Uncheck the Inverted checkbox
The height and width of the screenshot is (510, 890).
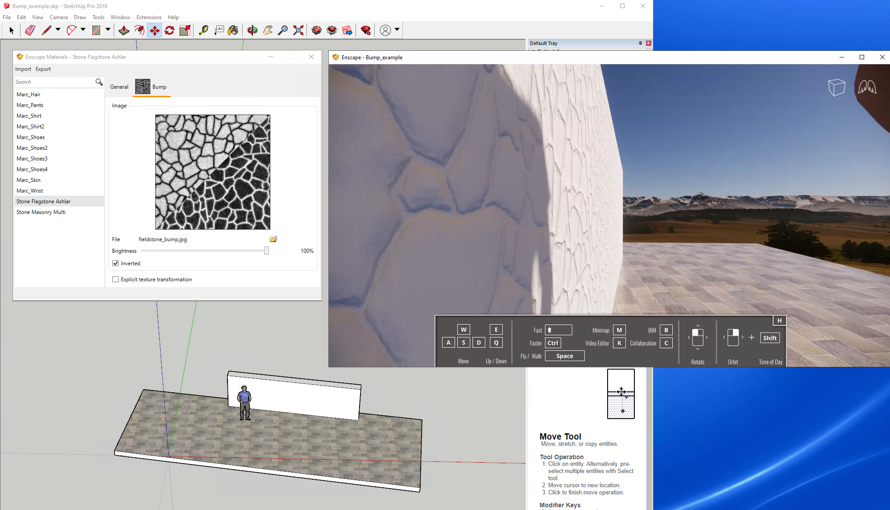pyautogui.click(x=116, y=263)
